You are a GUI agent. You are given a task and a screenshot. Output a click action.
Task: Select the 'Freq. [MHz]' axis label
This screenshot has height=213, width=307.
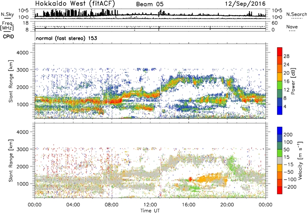coord(7,26)
